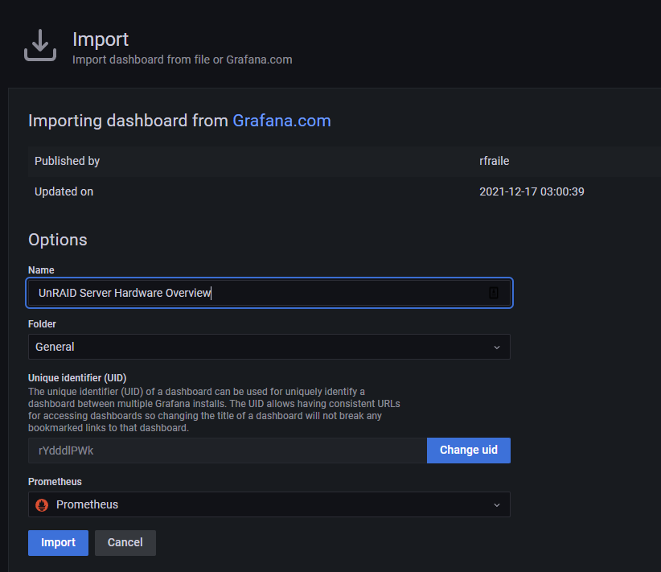Click the blue Import button

click(58, 542)
